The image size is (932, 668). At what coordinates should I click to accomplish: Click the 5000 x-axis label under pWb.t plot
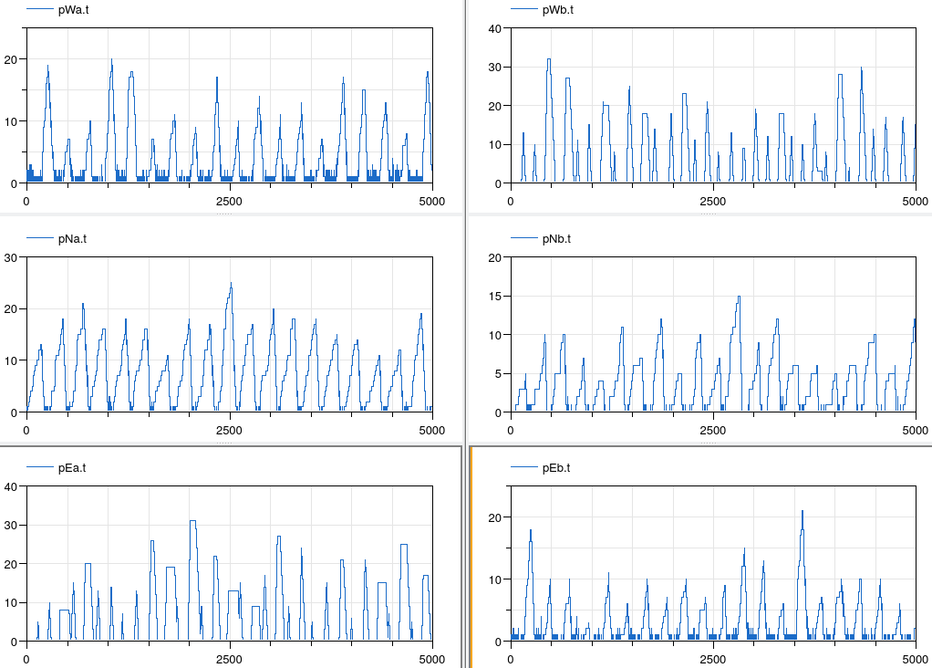(915, 202)
